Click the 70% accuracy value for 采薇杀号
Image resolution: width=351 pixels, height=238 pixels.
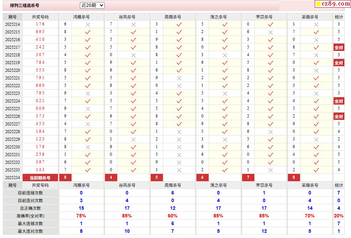(x=309, y=216)
